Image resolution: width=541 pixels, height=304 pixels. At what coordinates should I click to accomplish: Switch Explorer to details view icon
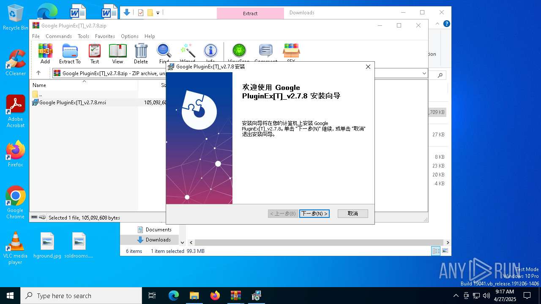[436, 251]
